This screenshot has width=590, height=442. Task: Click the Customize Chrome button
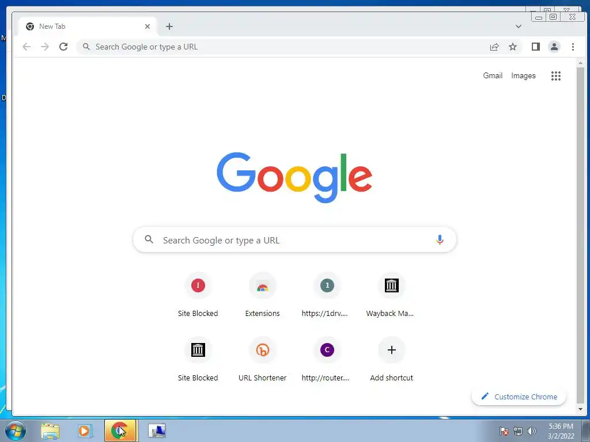519,397
